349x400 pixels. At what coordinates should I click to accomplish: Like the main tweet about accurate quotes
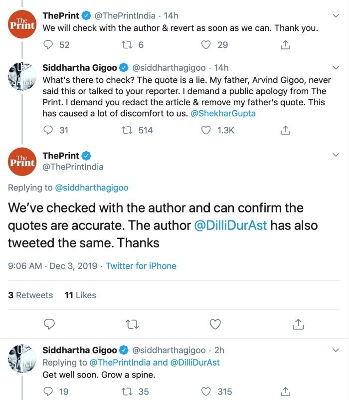[x=215, y=324]
